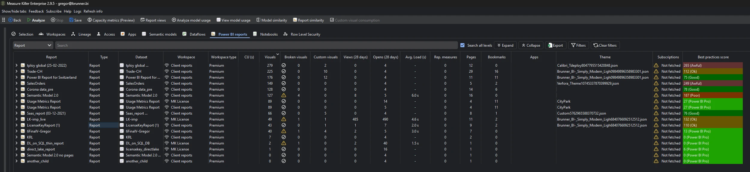Click the Clear filters button
This screenshot has height=172, width=750.
605,45
